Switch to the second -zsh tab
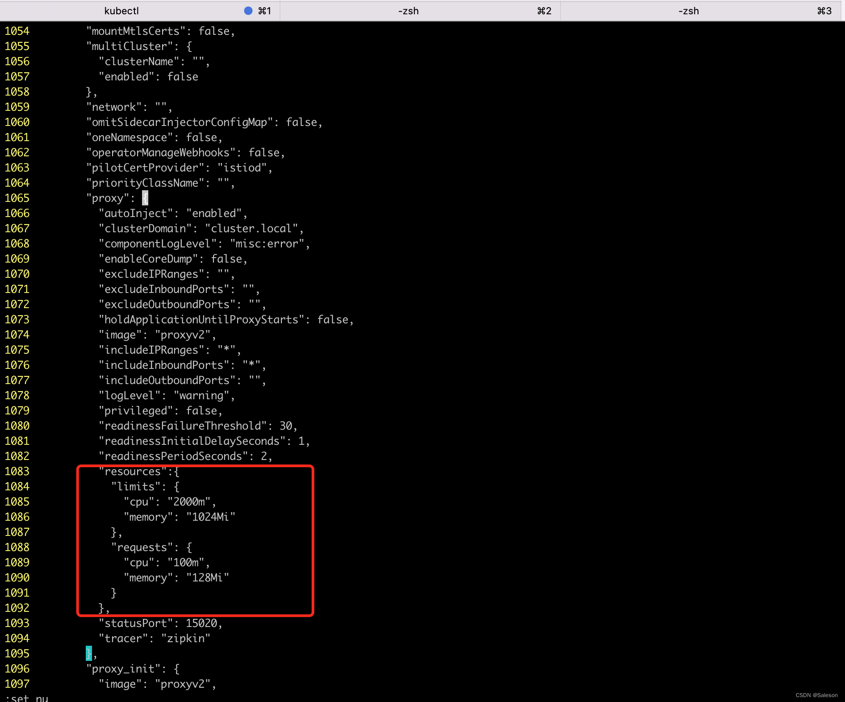The width and height of the screenshot is (845, 702). coord(420,11)
